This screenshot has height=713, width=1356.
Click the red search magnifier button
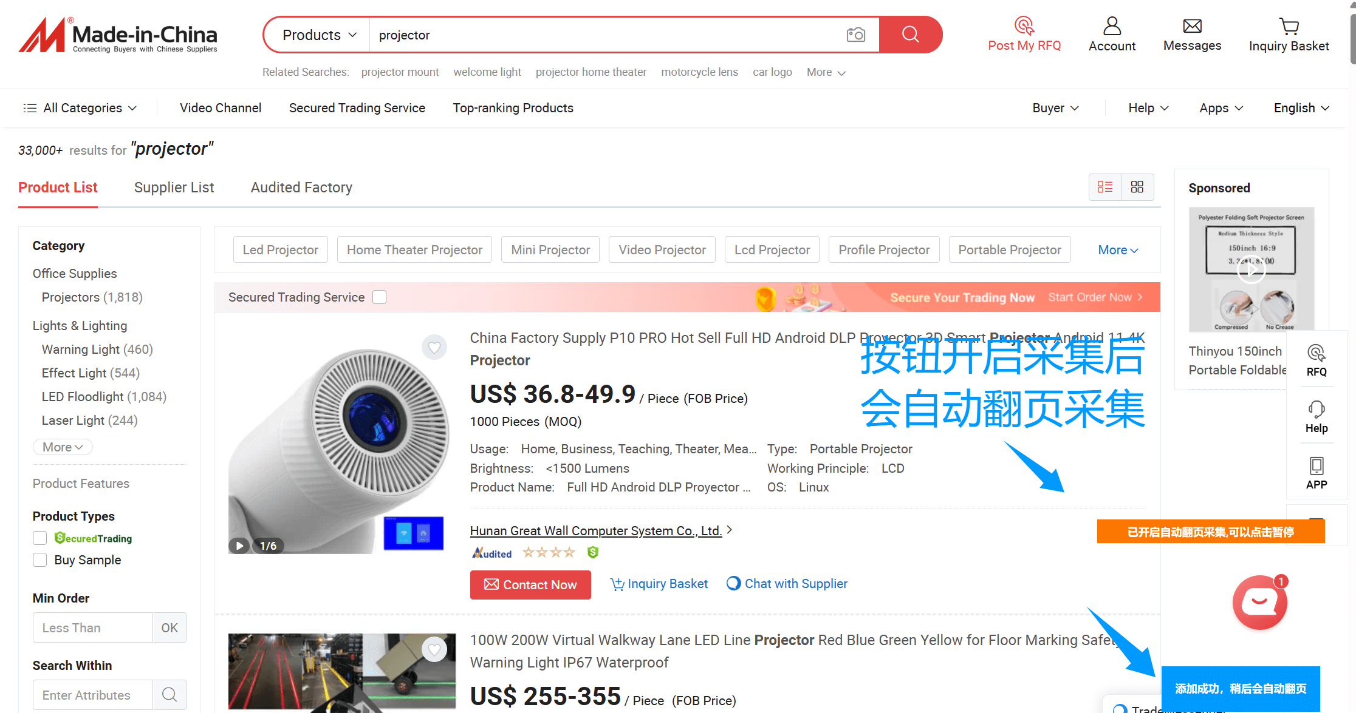pos(910,35)
